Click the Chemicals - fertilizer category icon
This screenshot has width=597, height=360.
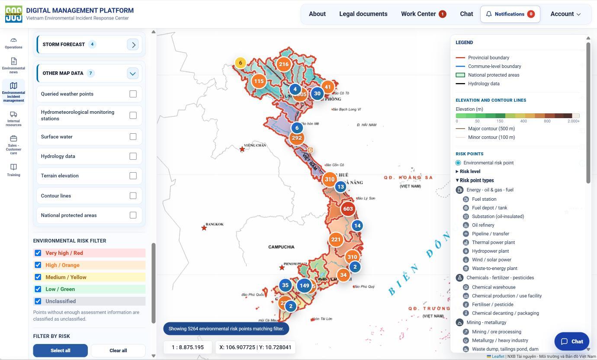(x=460, y=278)
